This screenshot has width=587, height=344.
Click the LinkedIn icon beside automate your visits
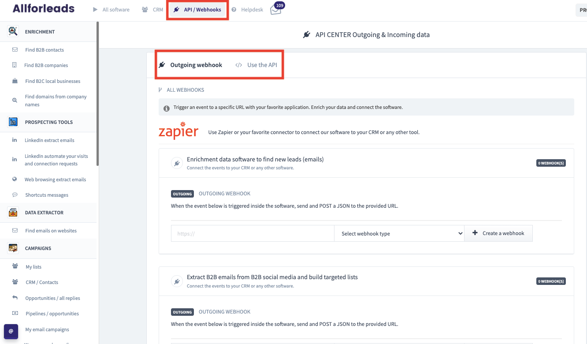tap(15, 159)
